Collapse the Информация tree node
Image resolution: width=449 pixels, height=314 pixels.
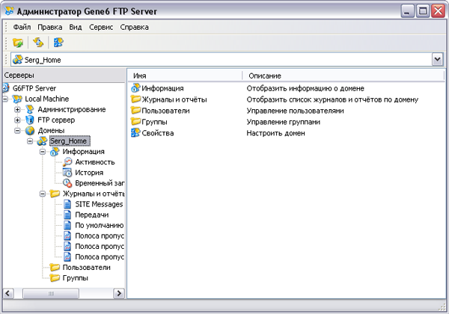point(43,152)
